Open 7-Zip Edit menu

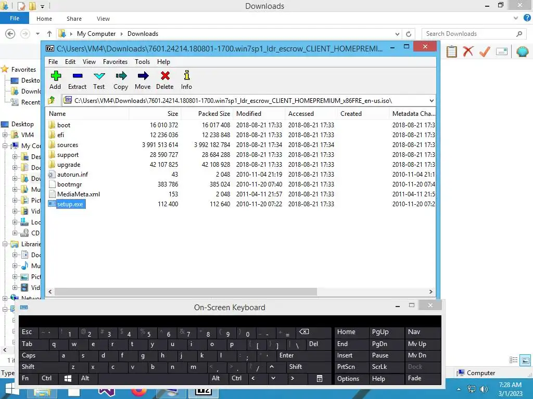point(70,62)
